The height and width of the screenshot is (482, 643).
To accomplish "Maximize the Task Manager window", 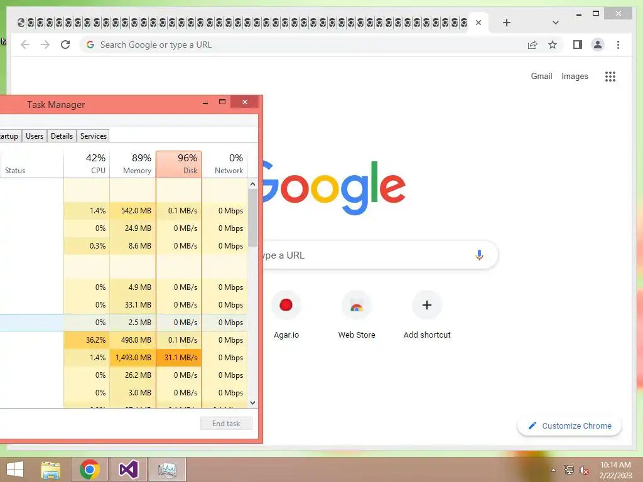I will click(x=222, y=102).
